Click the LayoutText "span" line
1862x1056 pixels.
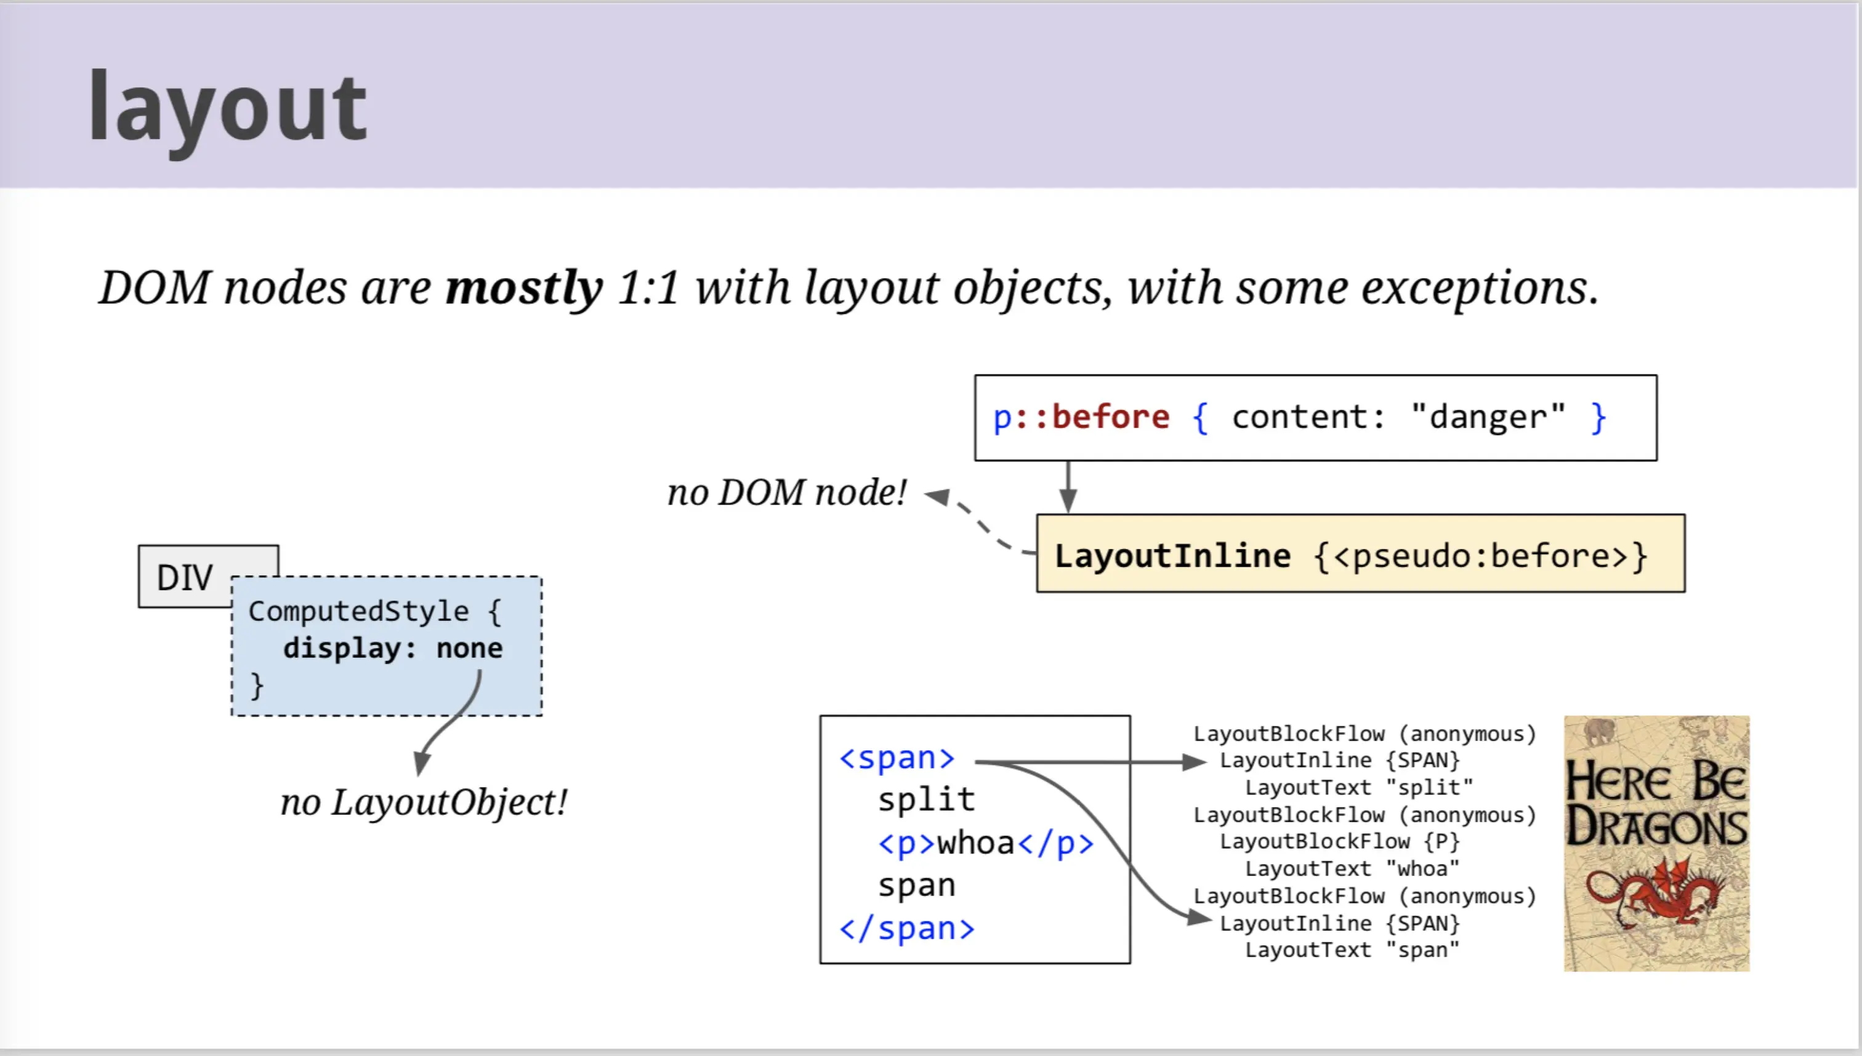tap(1352, 950)
